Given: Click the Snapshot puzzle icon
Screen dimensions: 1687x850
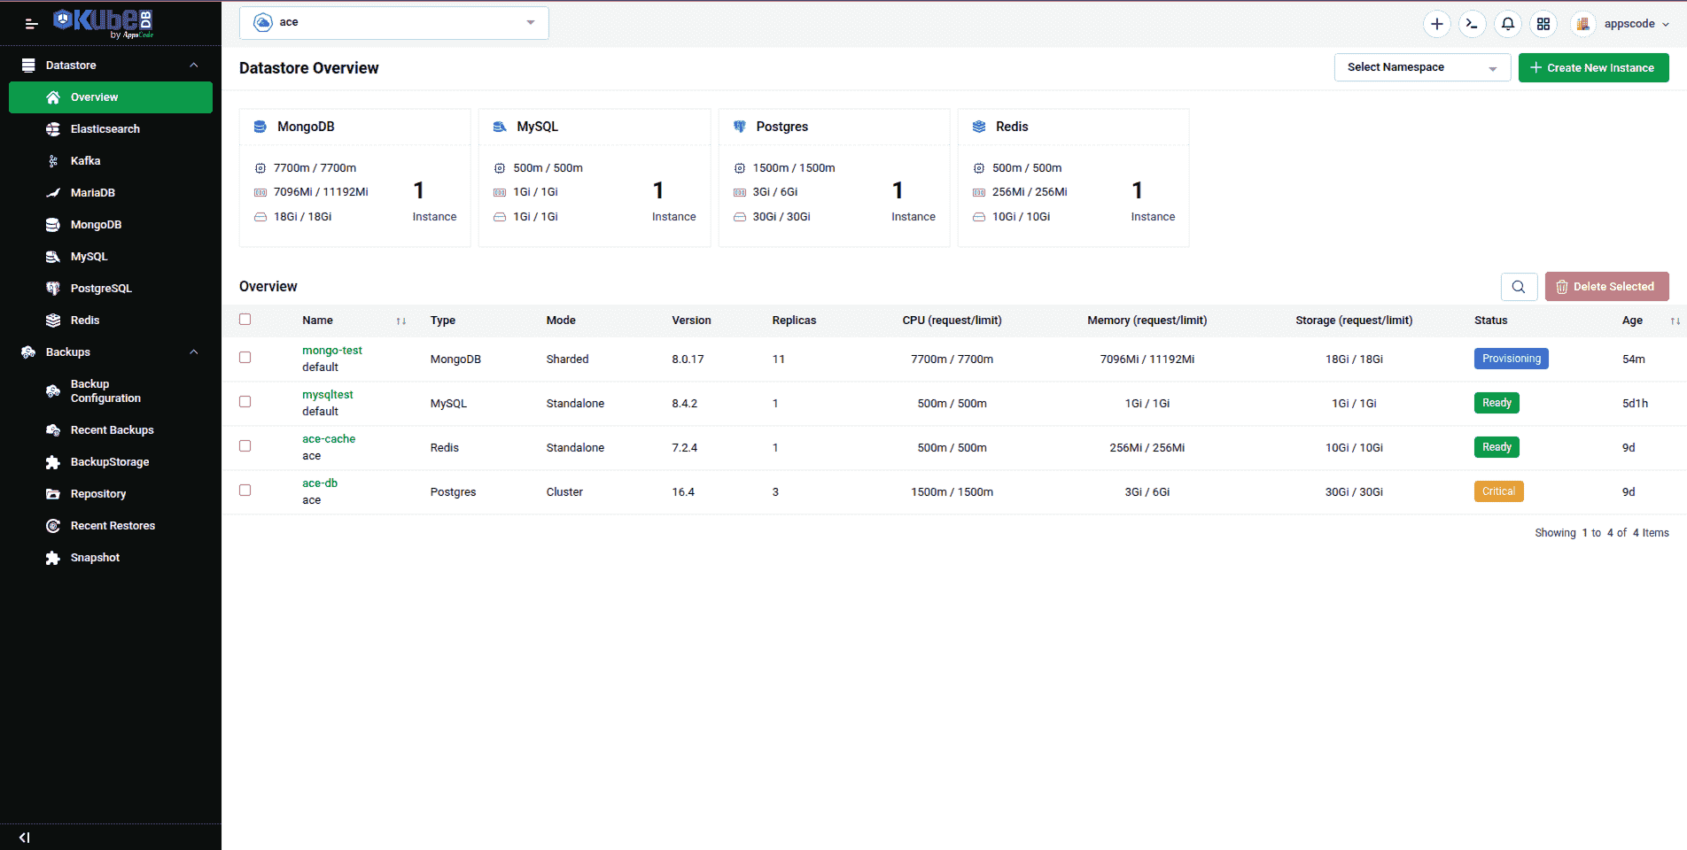Looking at the screenshot, I should [x=53, y=558].
